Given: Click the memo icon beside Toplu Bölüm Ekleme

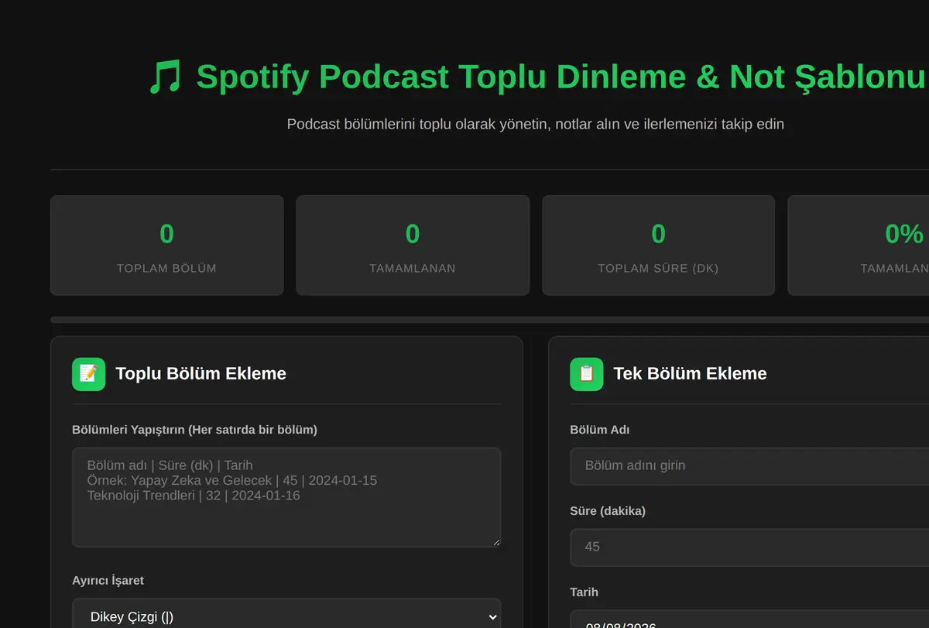Looking at the screenshot, I should [x=88, y=374].
